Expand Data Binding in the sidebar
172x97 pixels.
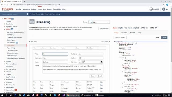coord(5,24)
